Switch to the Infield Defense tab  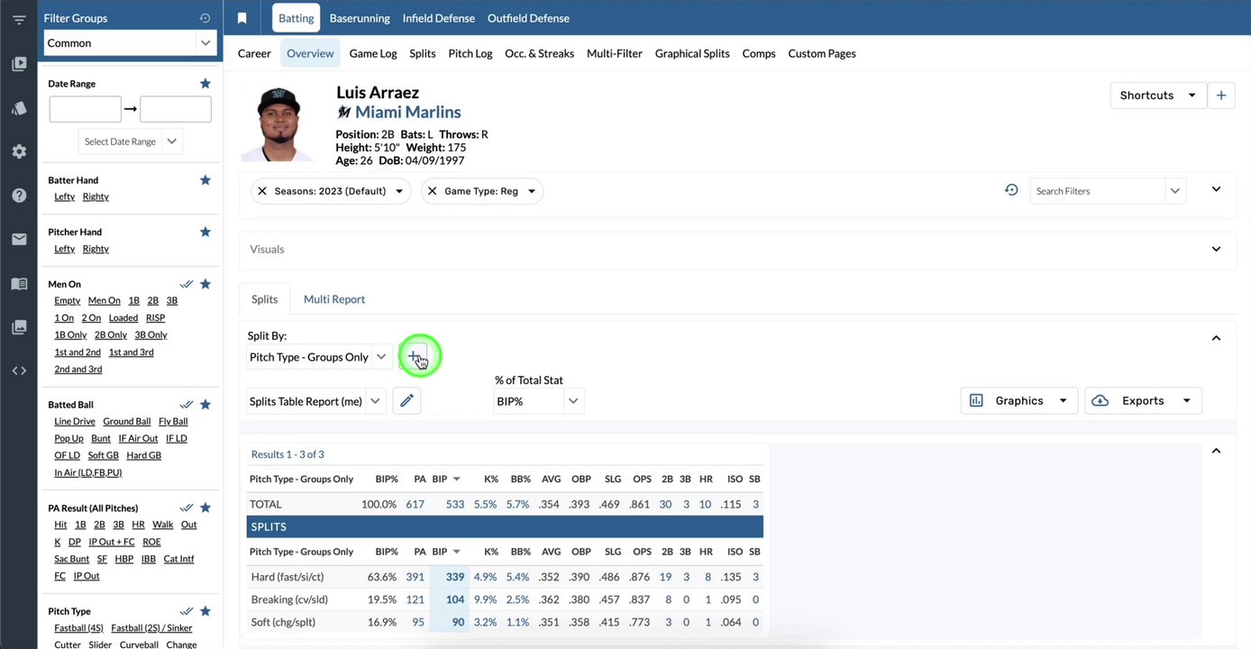(439, 18)
